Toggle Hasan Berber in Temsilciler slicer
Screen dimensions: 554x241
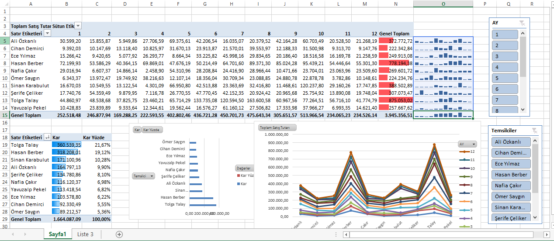click(511, 175)
